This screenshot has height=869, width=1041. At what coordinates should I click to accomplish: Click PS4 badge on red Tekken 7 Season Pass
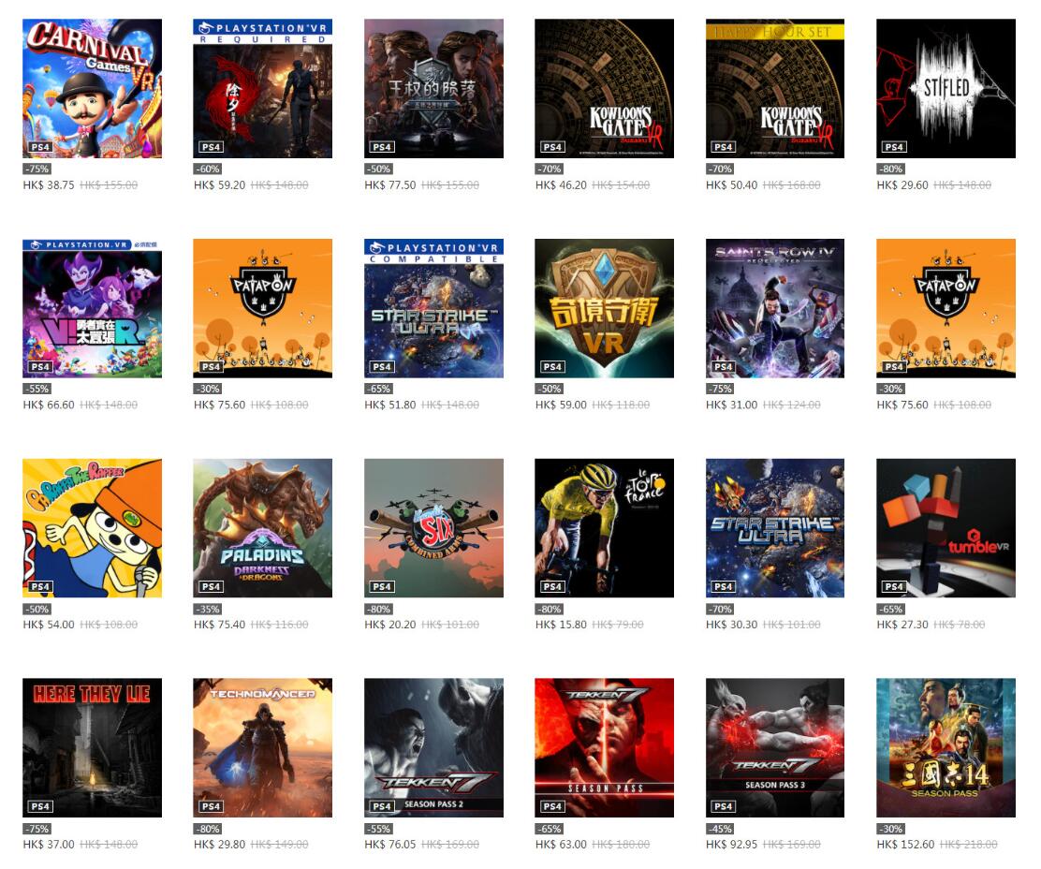coord(552,806)
